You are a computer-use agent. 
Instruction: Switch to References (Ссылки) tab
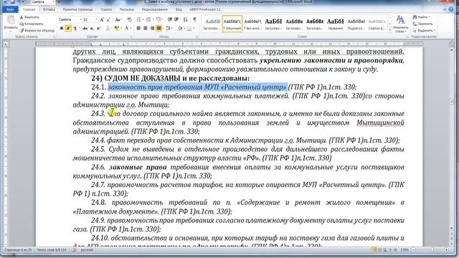(106, 9)
